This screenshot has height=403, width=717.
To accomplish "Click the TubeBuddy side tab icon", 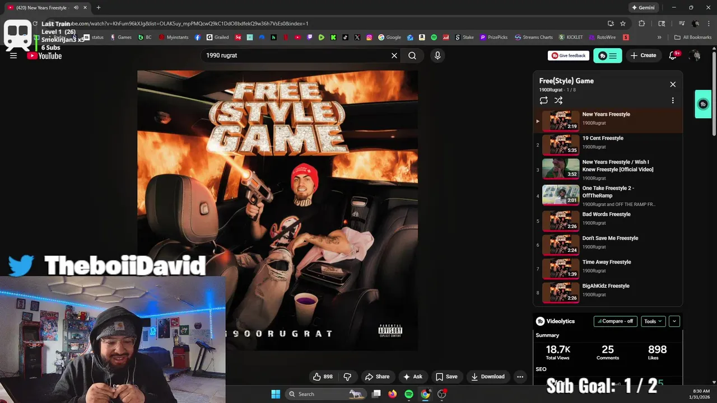I will click(x=703, y=104).
